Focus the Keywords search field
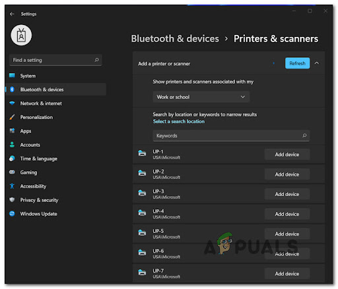This screenshot has width=338, height=289. [231, 136]
